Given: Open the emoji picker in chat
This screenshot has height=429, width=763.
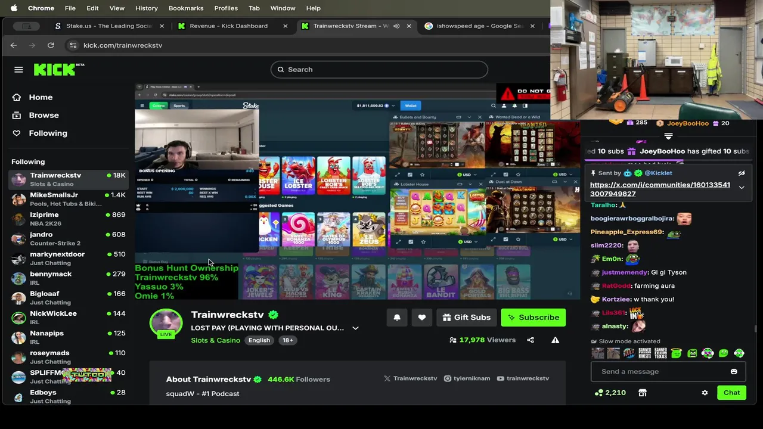Looking at the screenshot, I should tap(734, 372).
